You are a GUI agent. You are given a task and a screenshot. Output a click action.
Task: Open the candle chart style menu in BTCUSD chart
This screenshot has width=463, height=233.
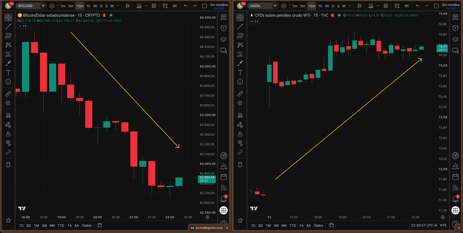tap(127, 6)
